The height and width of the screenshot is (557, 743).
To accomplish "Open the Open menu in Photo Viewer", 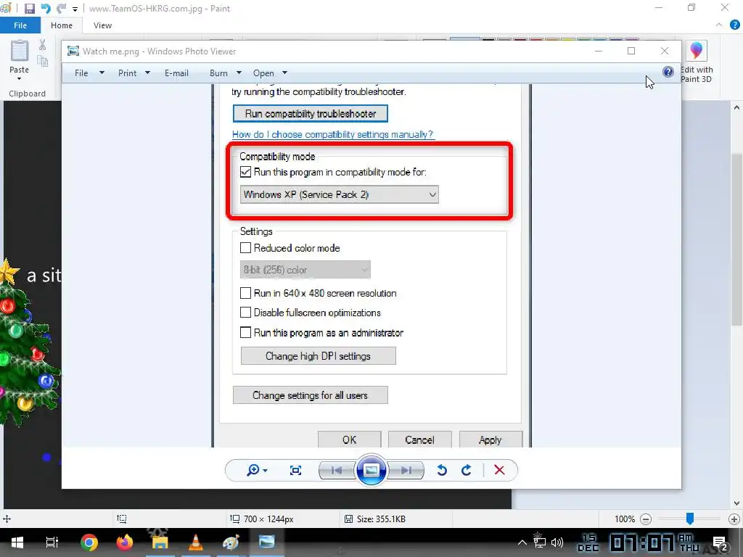I will (263, 73).
